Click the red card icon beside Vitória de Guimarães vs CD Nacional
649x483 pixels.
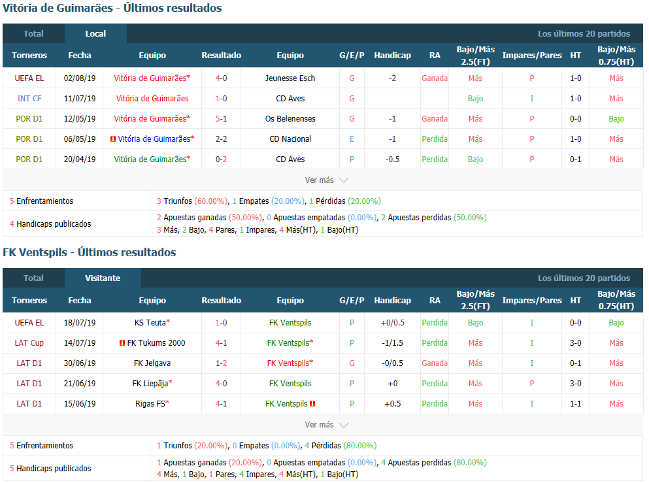[x=112, y=139]
